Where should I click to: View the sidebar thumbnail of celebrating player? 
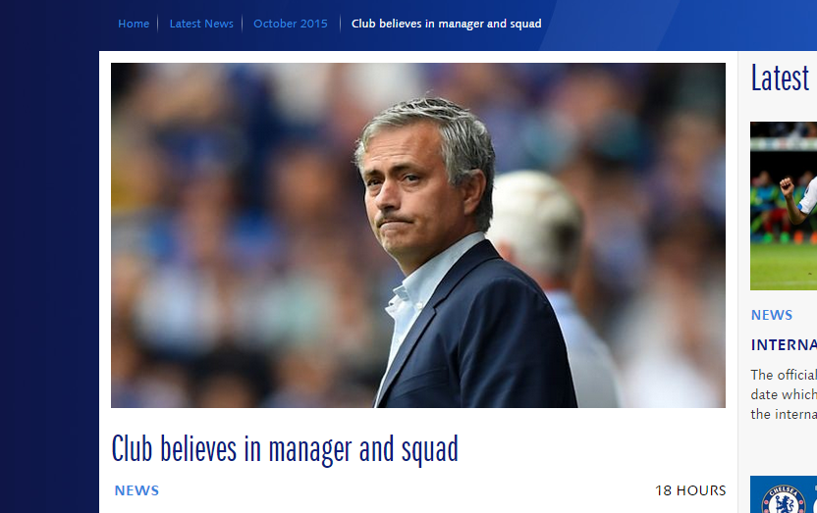pyautogui.click(x=784, y=206)
